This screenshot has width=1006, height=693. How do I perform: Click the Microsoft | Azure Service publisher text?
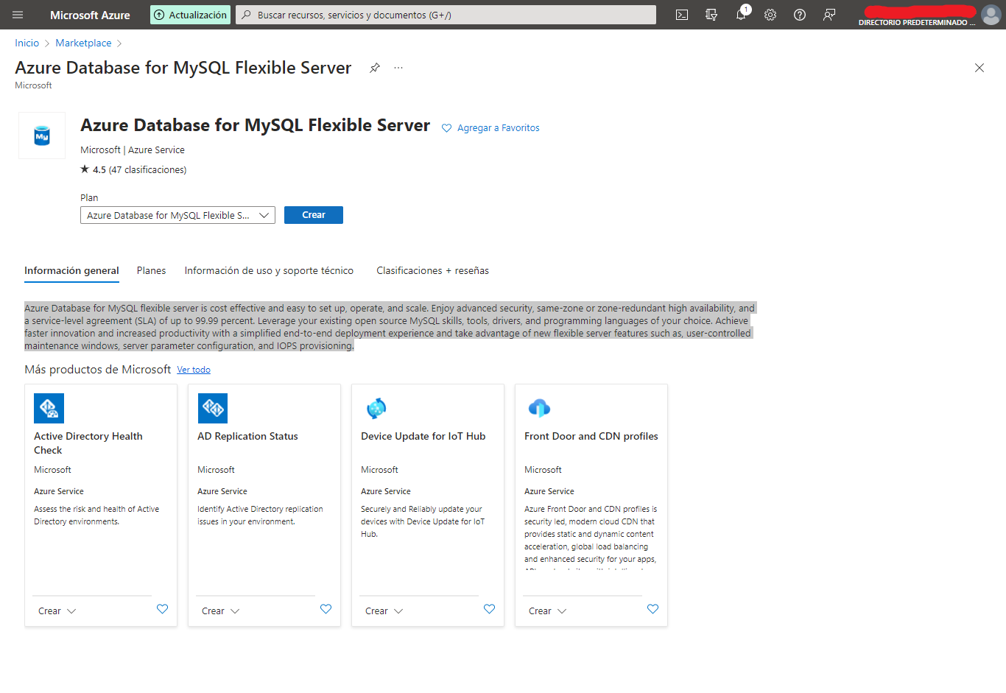click(x=133, y=150)
